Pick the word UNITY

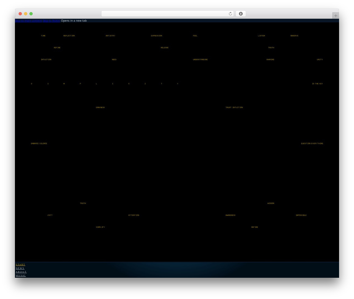tap(320, 60)
